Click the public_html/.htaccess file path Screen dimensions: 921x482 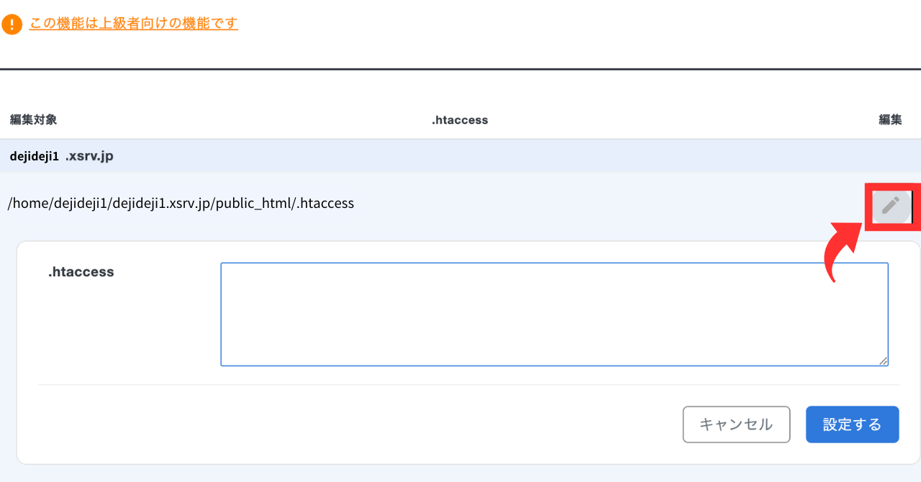click(x=181, y=203)
